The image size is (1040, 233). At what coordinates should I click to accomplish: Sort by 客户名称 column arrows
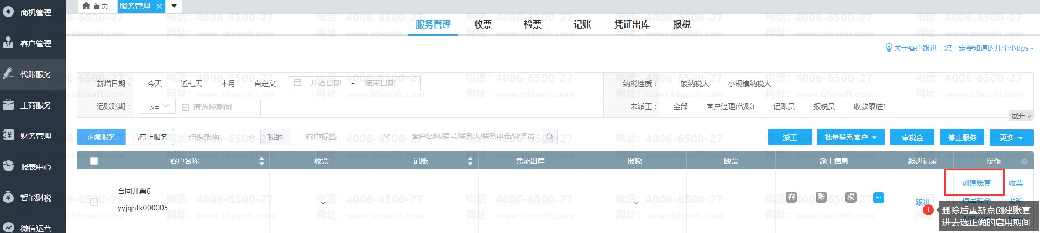pyautogui.click(x=261, y=161)
